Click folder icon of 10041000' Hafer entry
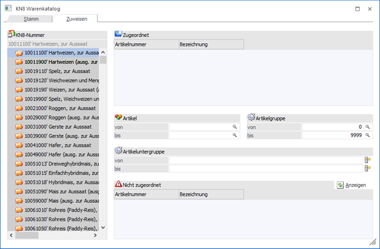 pos(19,145)
